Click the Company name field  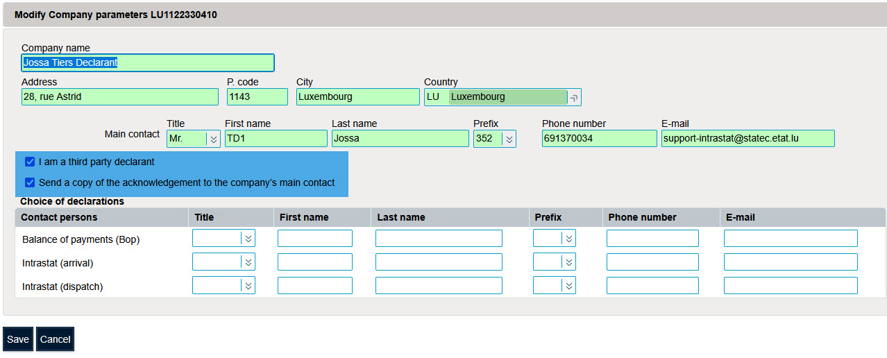coord(147,63)
